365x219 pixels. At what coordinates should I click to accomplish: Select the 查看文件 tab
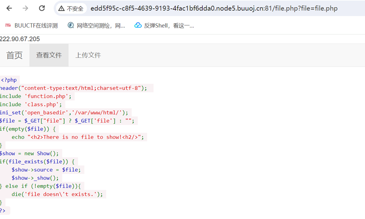coord(49,55)
